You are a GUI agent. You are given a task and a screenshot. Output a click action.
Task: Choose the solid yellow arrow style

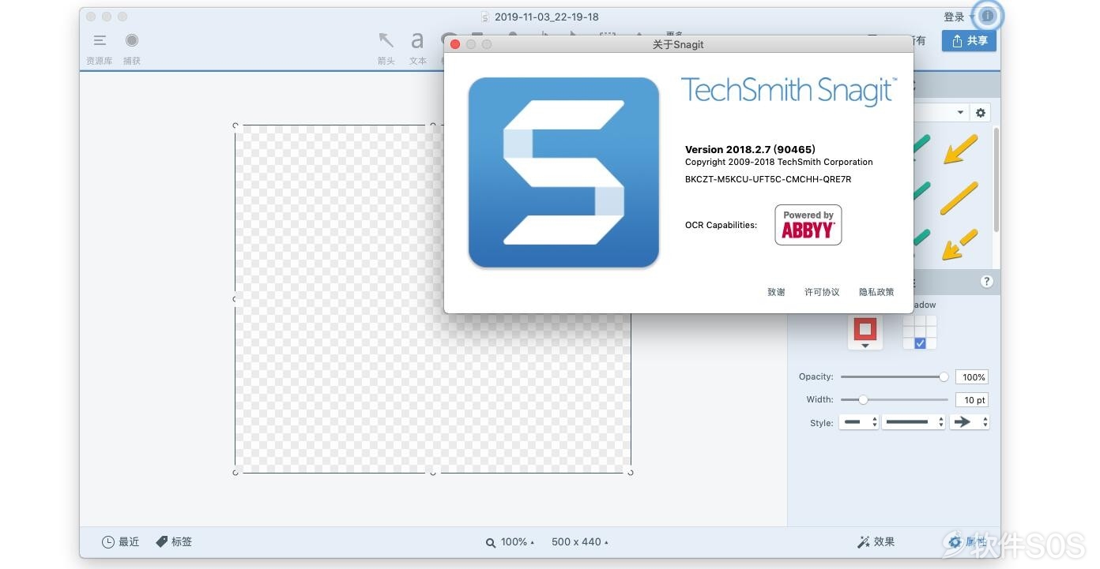(960, 149)
